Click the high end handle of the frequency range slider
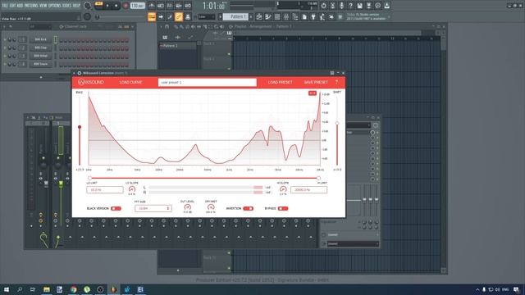 [x=318, y=179]
